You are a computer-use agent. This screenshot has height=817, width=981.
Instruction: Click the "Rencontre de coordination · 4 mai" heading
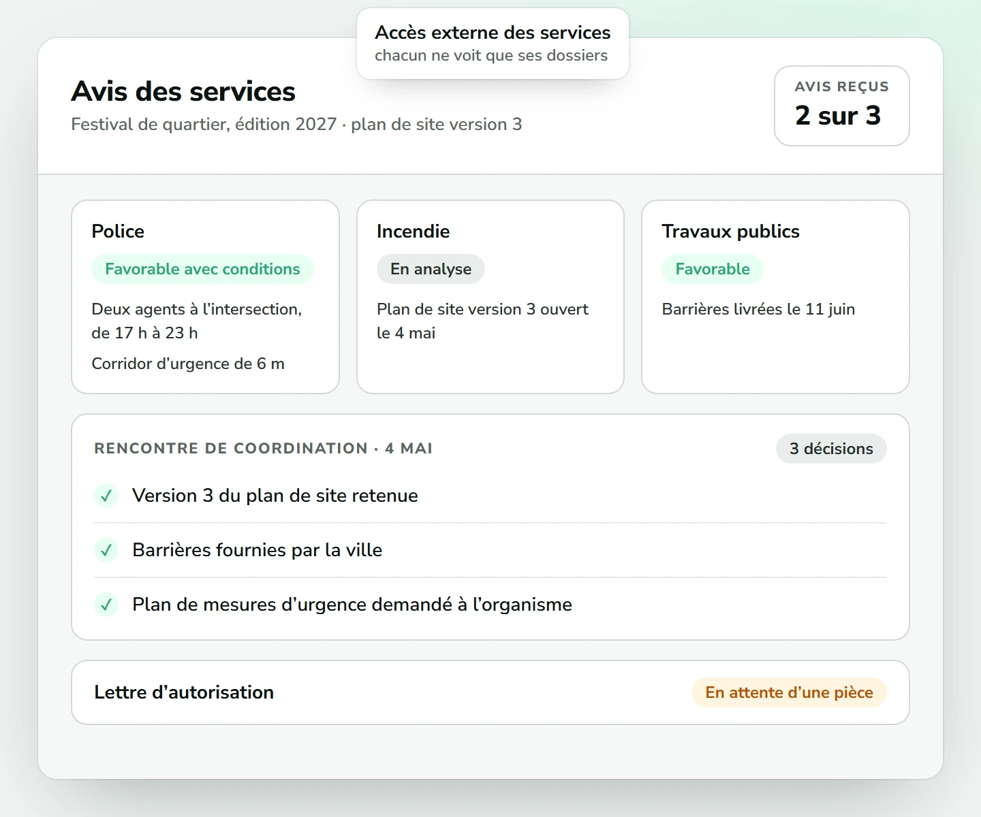pyautogui.click(x=263, y=449)
